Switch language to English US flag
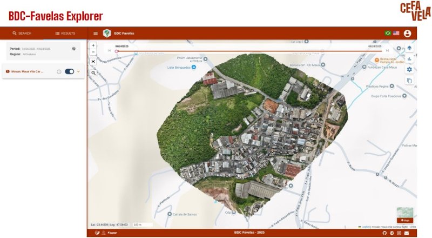Screen dimensions: 432x238 tap(396, 34)
